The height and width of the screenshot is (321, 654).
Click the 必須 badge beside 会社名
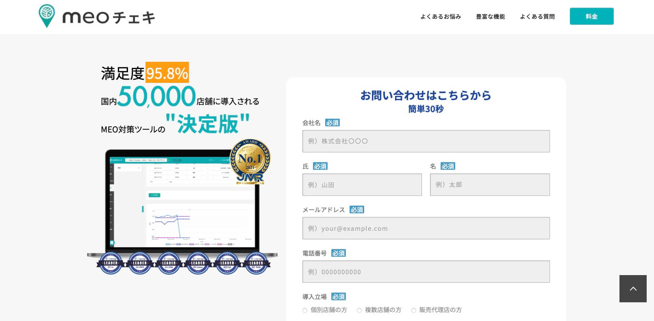coord(332,123)
